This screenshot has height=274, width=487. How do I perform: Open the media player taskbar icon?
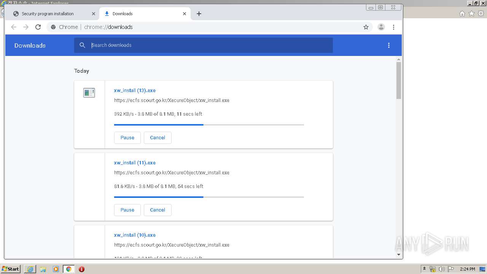coord(56,269)
